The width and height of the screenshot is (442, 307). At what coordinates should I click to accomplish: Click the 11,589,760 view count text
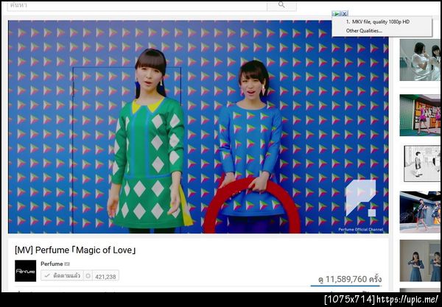tap(349, 279)
